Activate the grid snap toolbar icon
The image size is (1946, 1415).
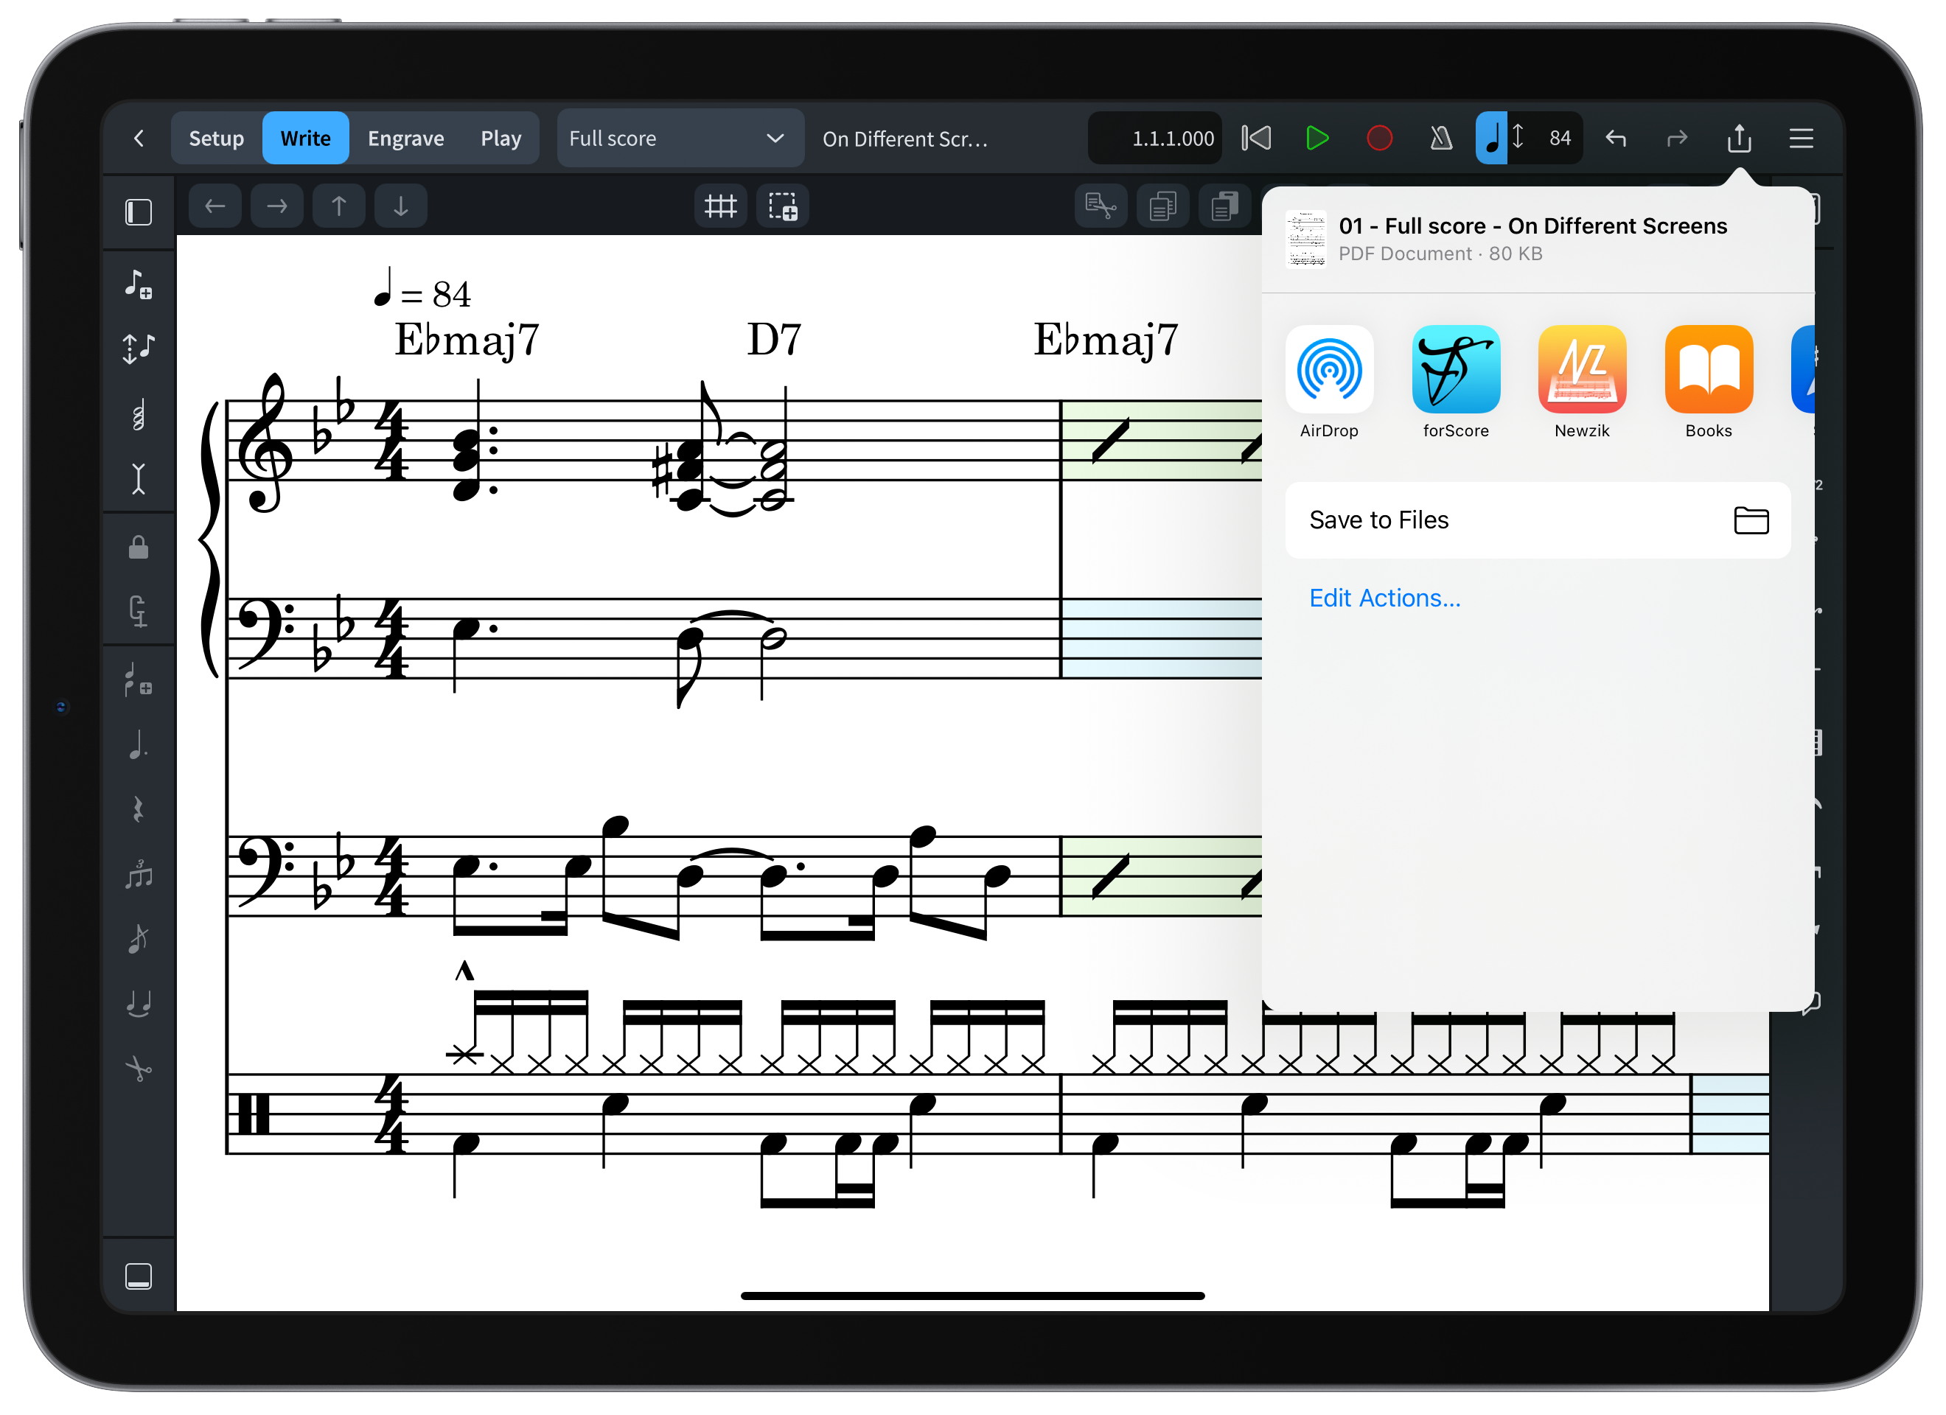coord(720,206)
